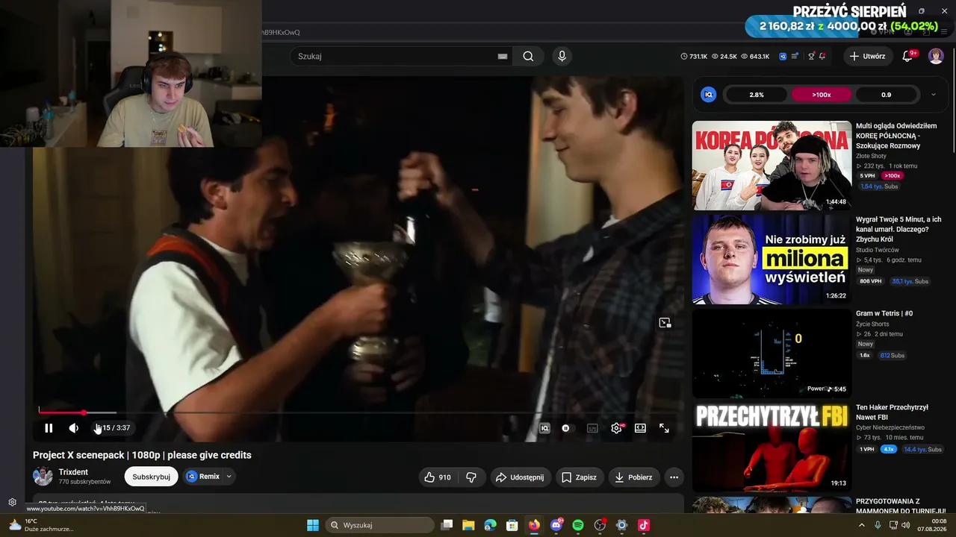
Task: Open Spotify from the taskbar
Action: (578, 525)
